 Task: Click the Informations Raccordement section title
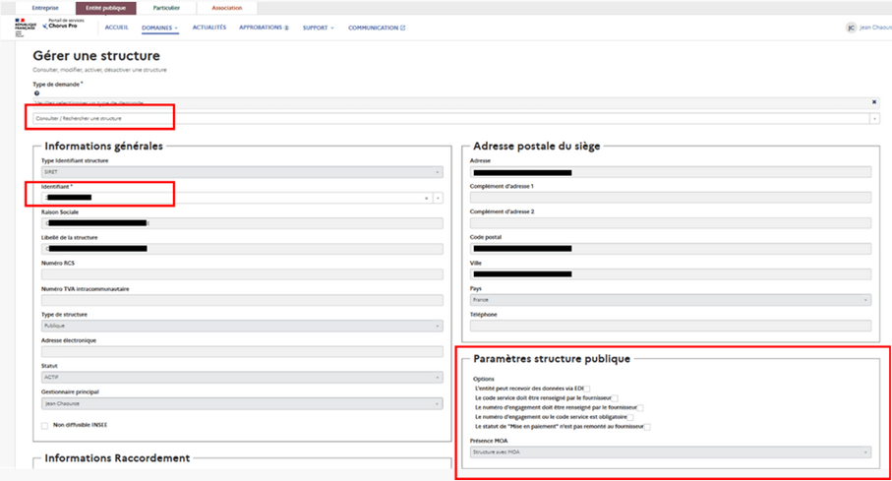click(x=117, y=458)
